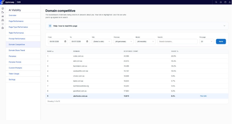Open the notifications bell

[221, 2]
